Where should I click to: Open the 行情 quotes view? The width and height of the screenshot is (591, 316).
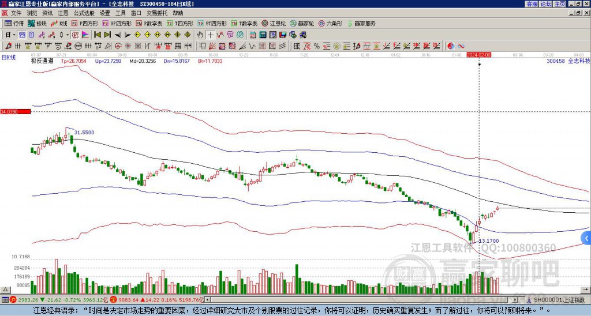point(14,23)
